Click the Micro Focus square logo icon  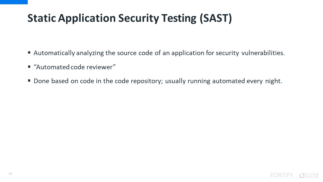(x=302, y=175)
